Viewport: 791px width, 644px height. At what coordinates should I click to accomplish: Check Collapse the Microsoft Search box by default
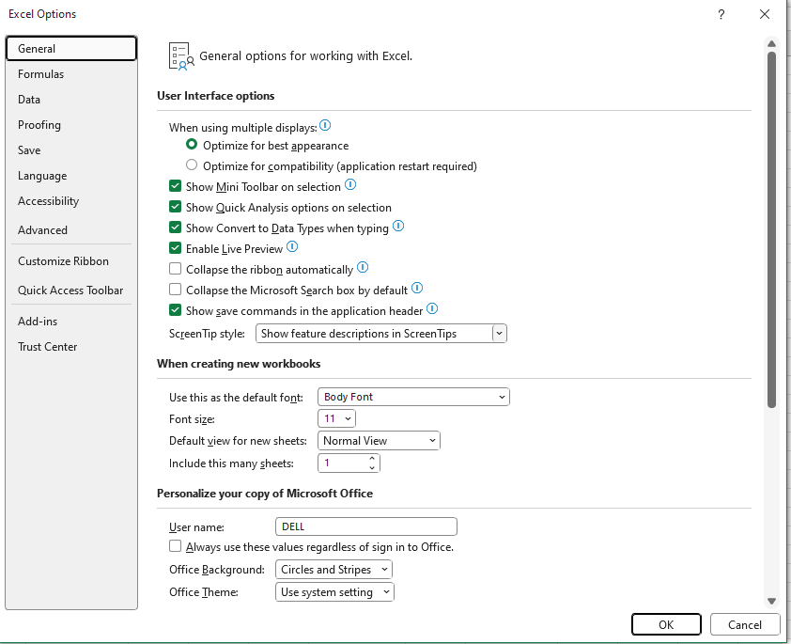(x=175, y=290)
